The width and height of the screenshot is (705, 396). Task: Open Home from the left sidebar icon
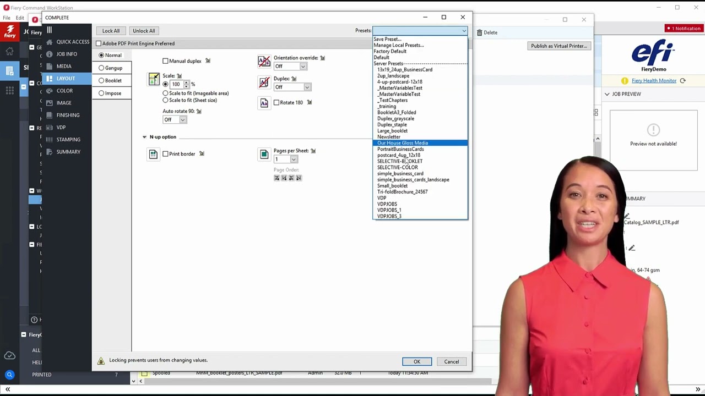coord(9,51)
